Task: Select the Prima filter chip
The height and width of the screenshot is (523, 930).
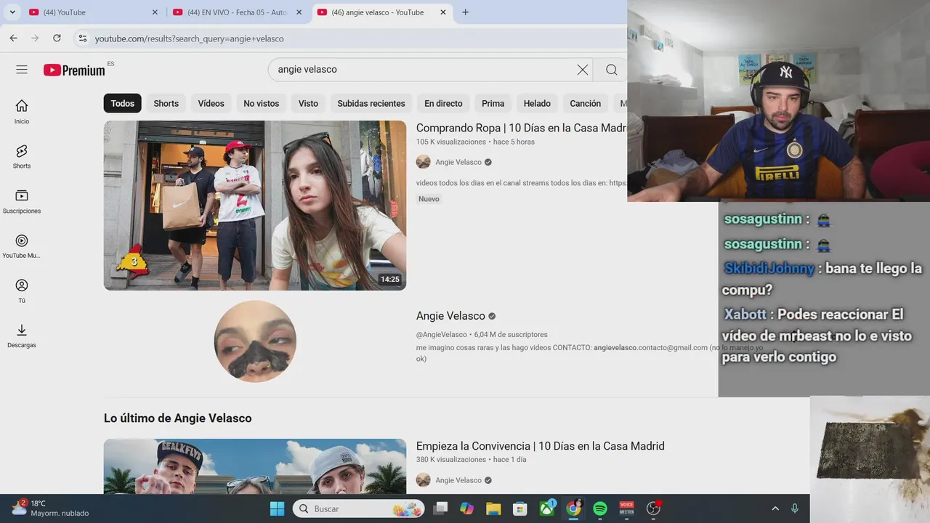Action: (x=493, y=103)
